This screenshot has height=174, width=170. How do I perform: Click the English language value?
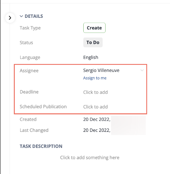(x=91, y=57)
